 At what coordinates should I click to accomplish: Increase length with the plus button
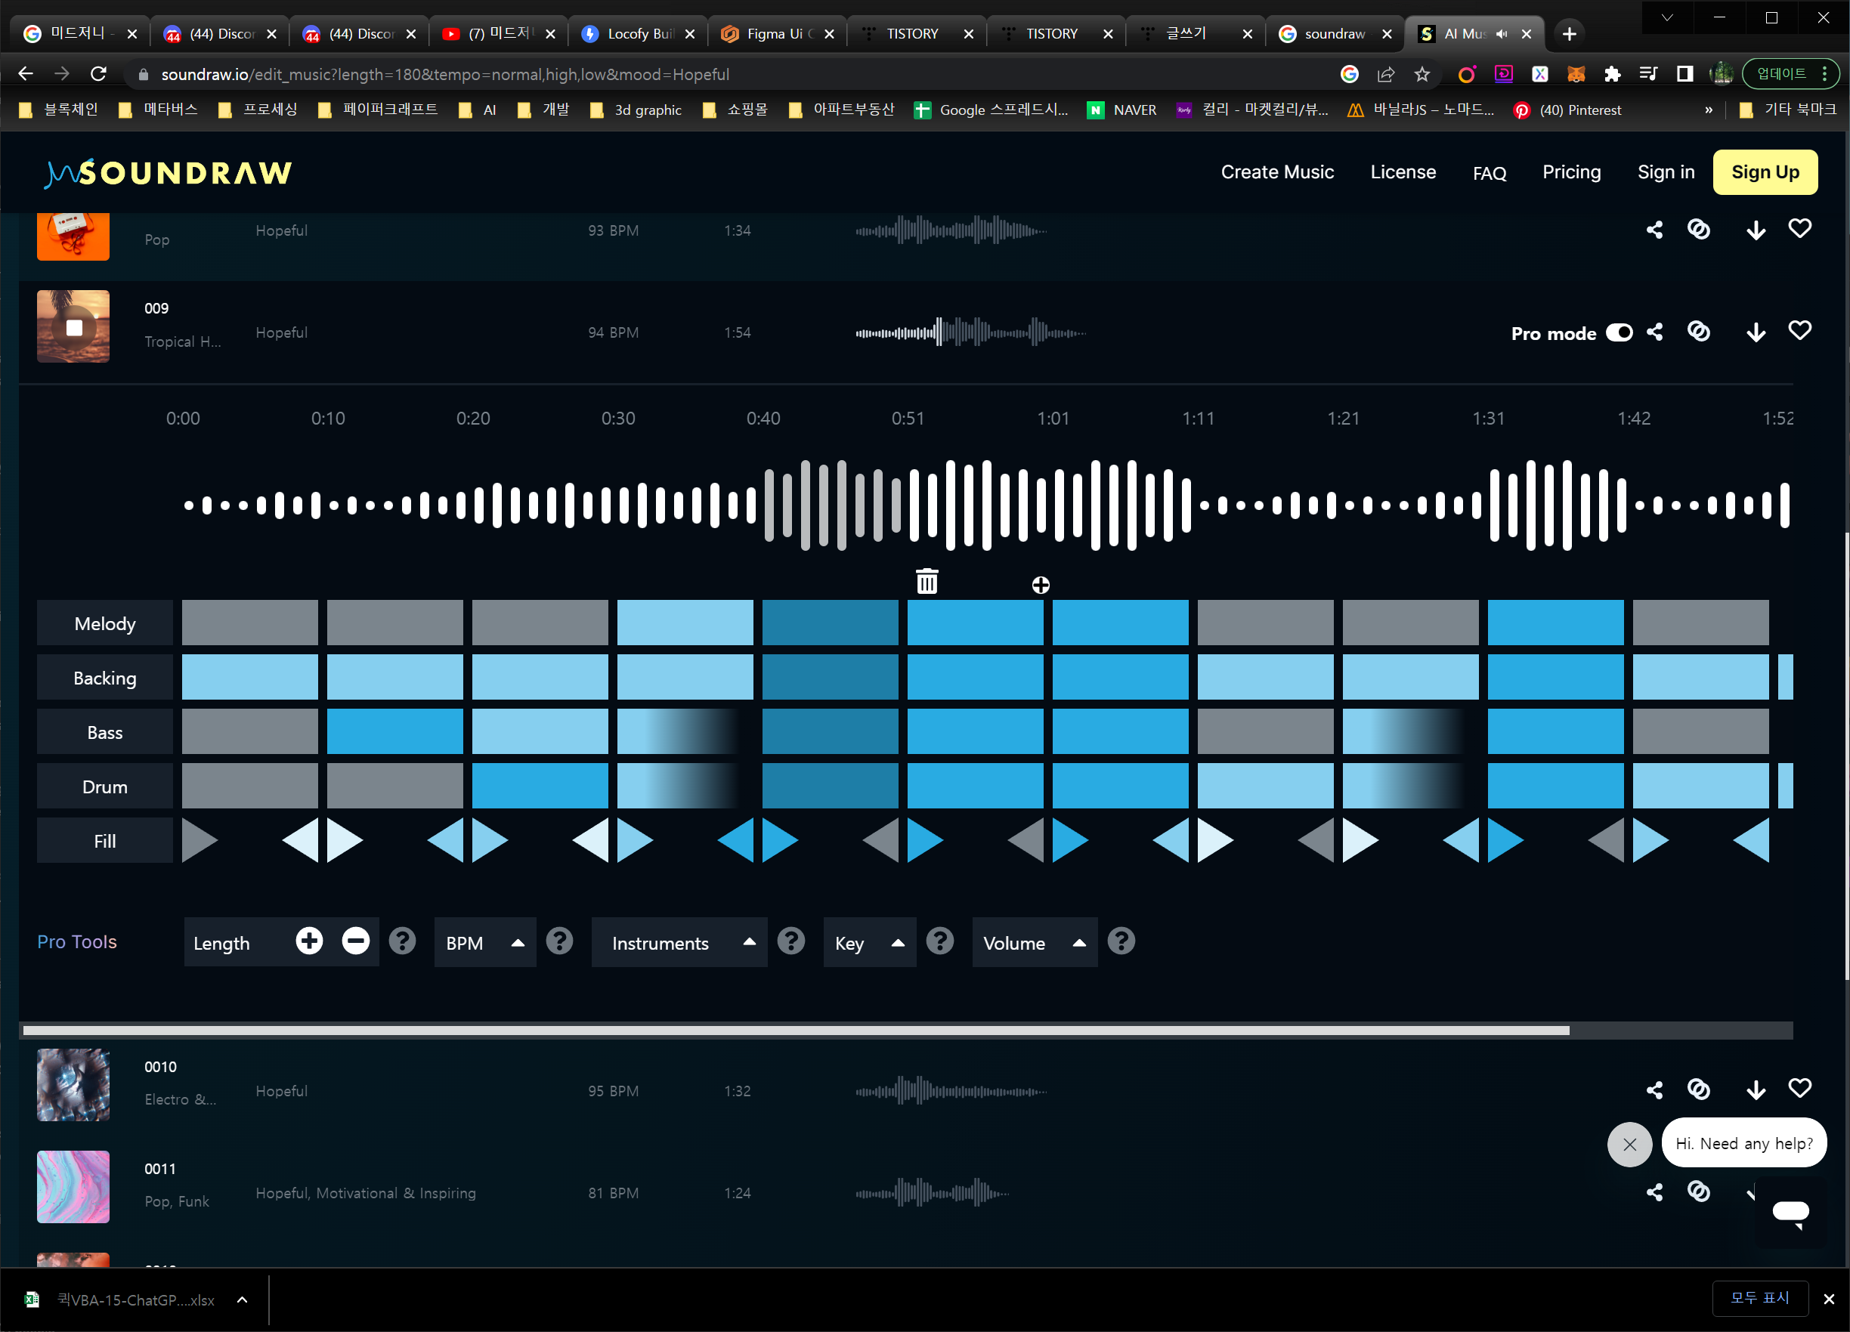coord(309,941)
